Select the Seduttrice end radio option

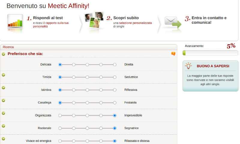(x=115, y=77)
